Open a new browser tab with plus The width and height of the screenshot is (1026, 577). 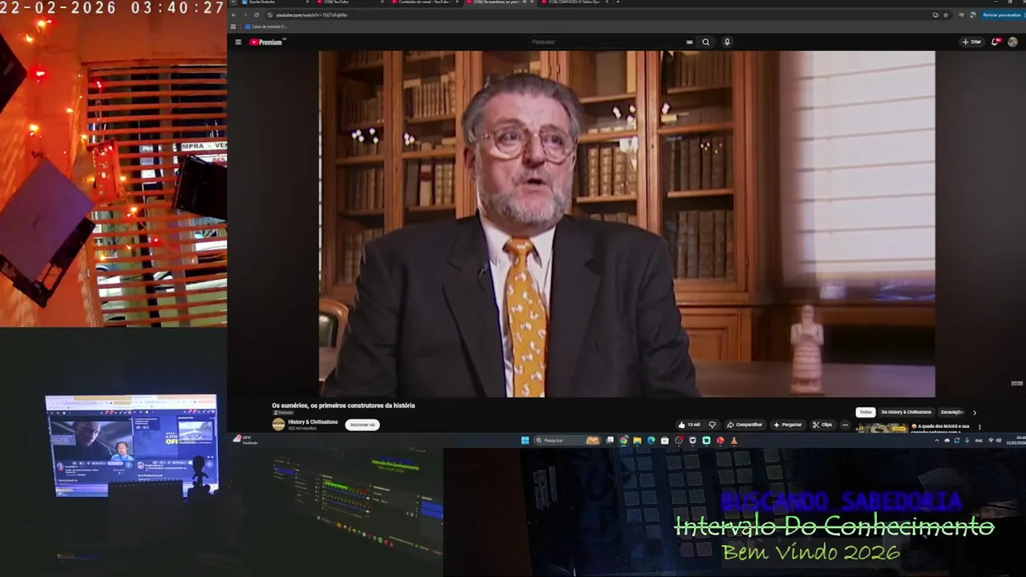pos(617,2)
